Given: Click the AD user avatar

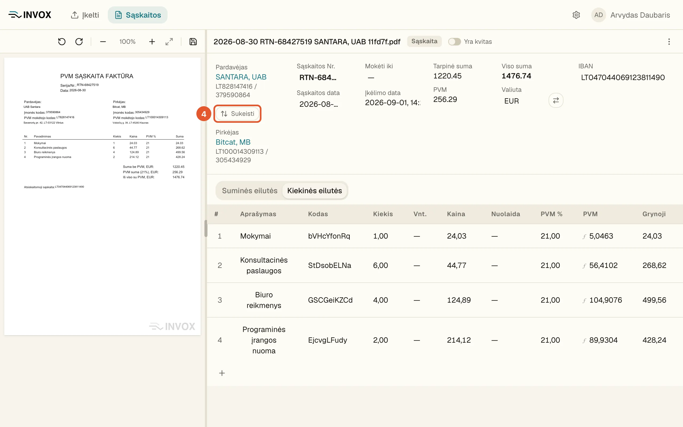Looking at the screenshot, I should point(598,15).
